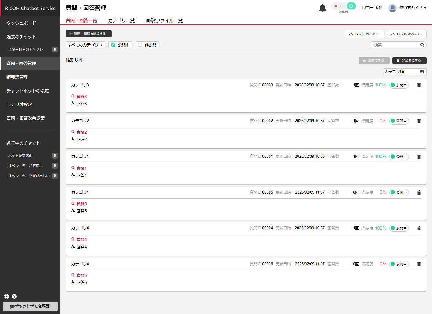Delete question ID 00003 with trash icon
Screen dimensions: 432x314
click(x=419, y=85)
